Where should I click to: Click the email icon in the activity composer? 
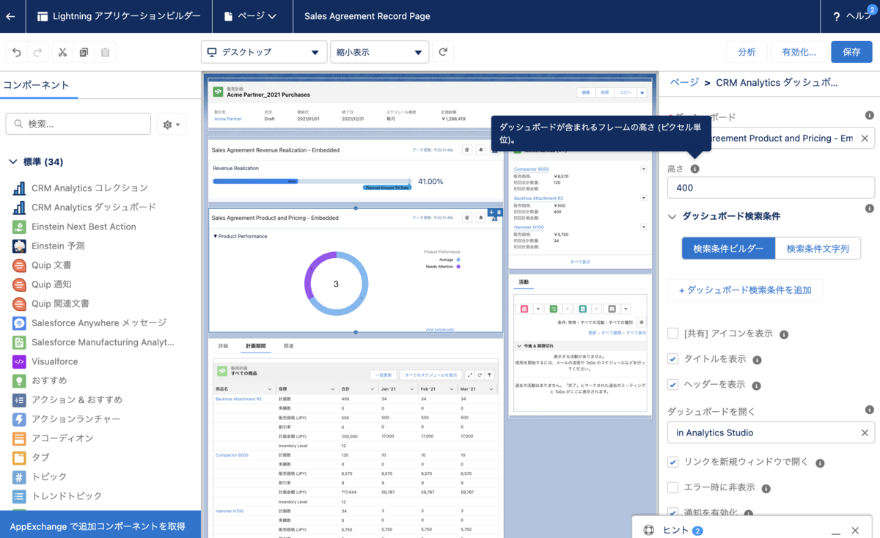coord(612,309)
